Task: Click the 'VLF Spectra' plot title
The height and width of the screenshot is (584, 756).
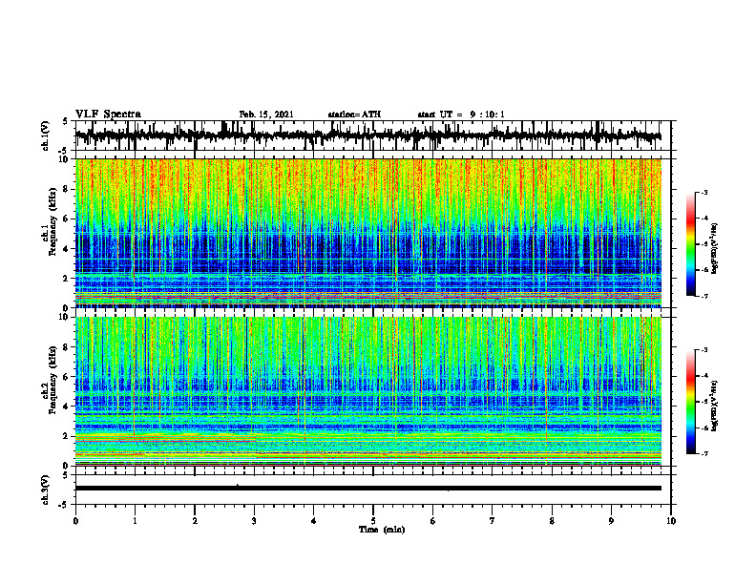Action: click(x=109, y=115)
